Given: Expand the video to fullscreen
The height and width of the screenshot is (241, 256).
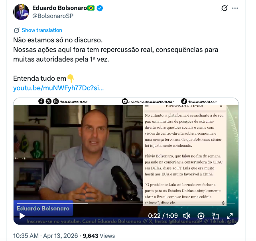Looking at the screenshot, I should pyautogui.click(x=230, y=216).
